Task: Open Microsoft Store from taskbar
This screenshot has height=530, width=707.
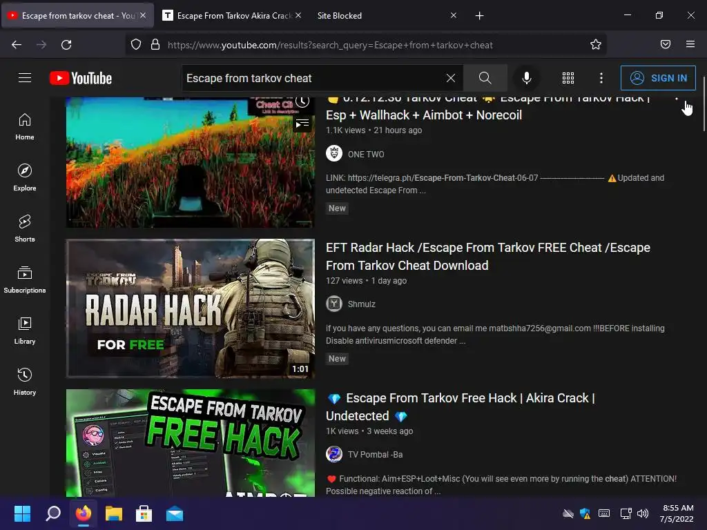Action: coord(144,513)
